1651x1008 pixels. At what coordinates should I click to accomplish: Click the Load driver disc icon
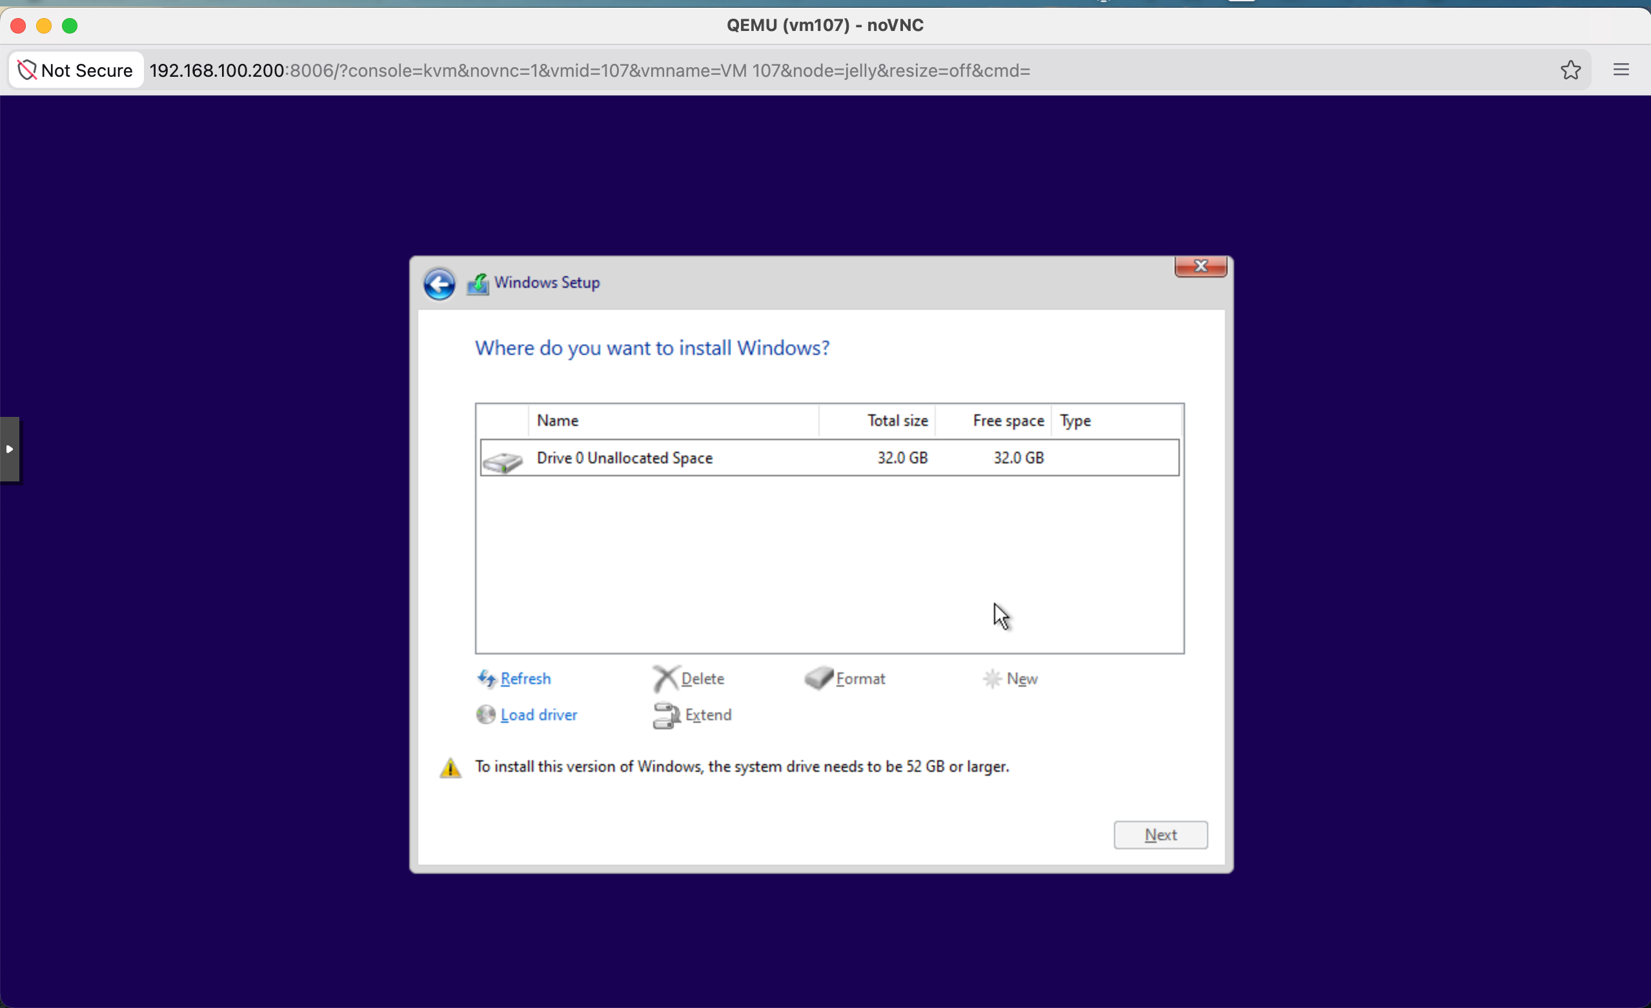point(486,714)
